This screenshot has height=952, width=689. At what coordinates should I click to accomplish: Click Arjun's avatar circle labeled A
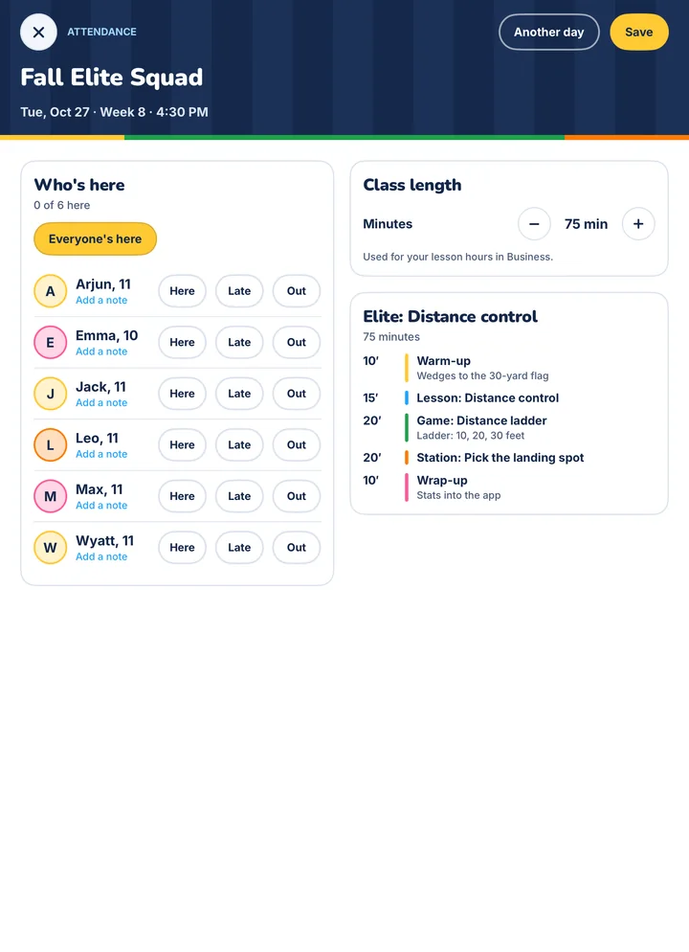click(x=51, y=291)
